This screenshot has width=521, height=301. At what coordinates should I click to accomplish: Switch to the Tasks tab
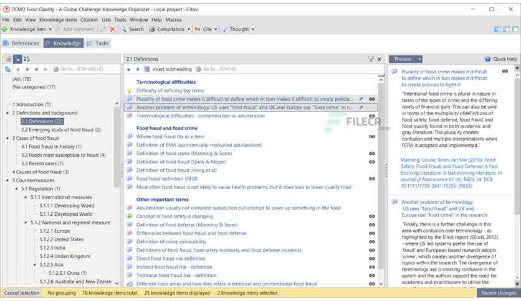click(x=98, y=44)
